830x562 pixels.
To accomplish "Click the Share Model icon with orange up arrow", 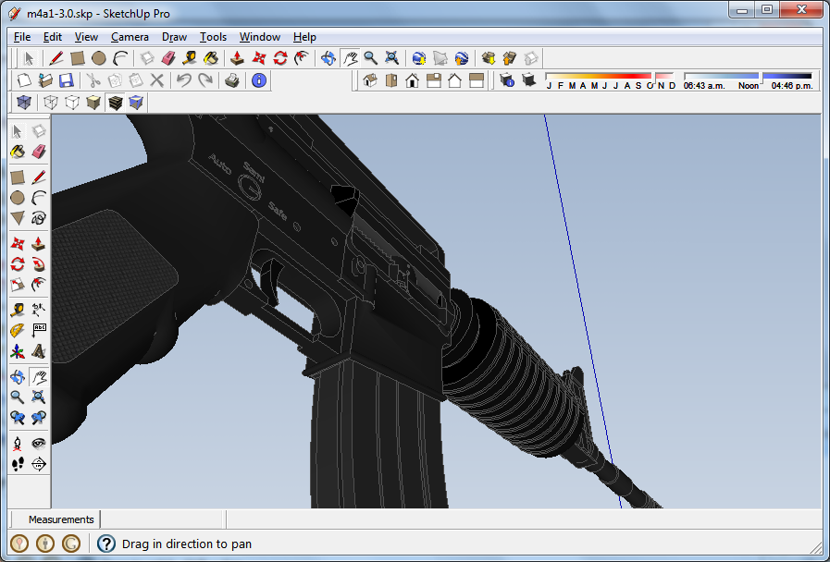I will 510,58.
